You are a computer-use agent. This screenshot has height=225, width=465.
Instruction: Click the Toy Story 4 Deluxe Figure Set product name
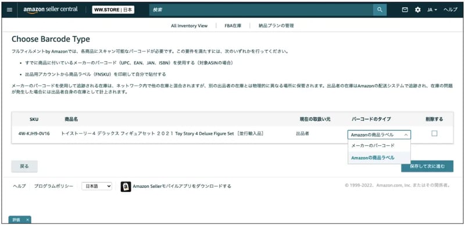163,134
